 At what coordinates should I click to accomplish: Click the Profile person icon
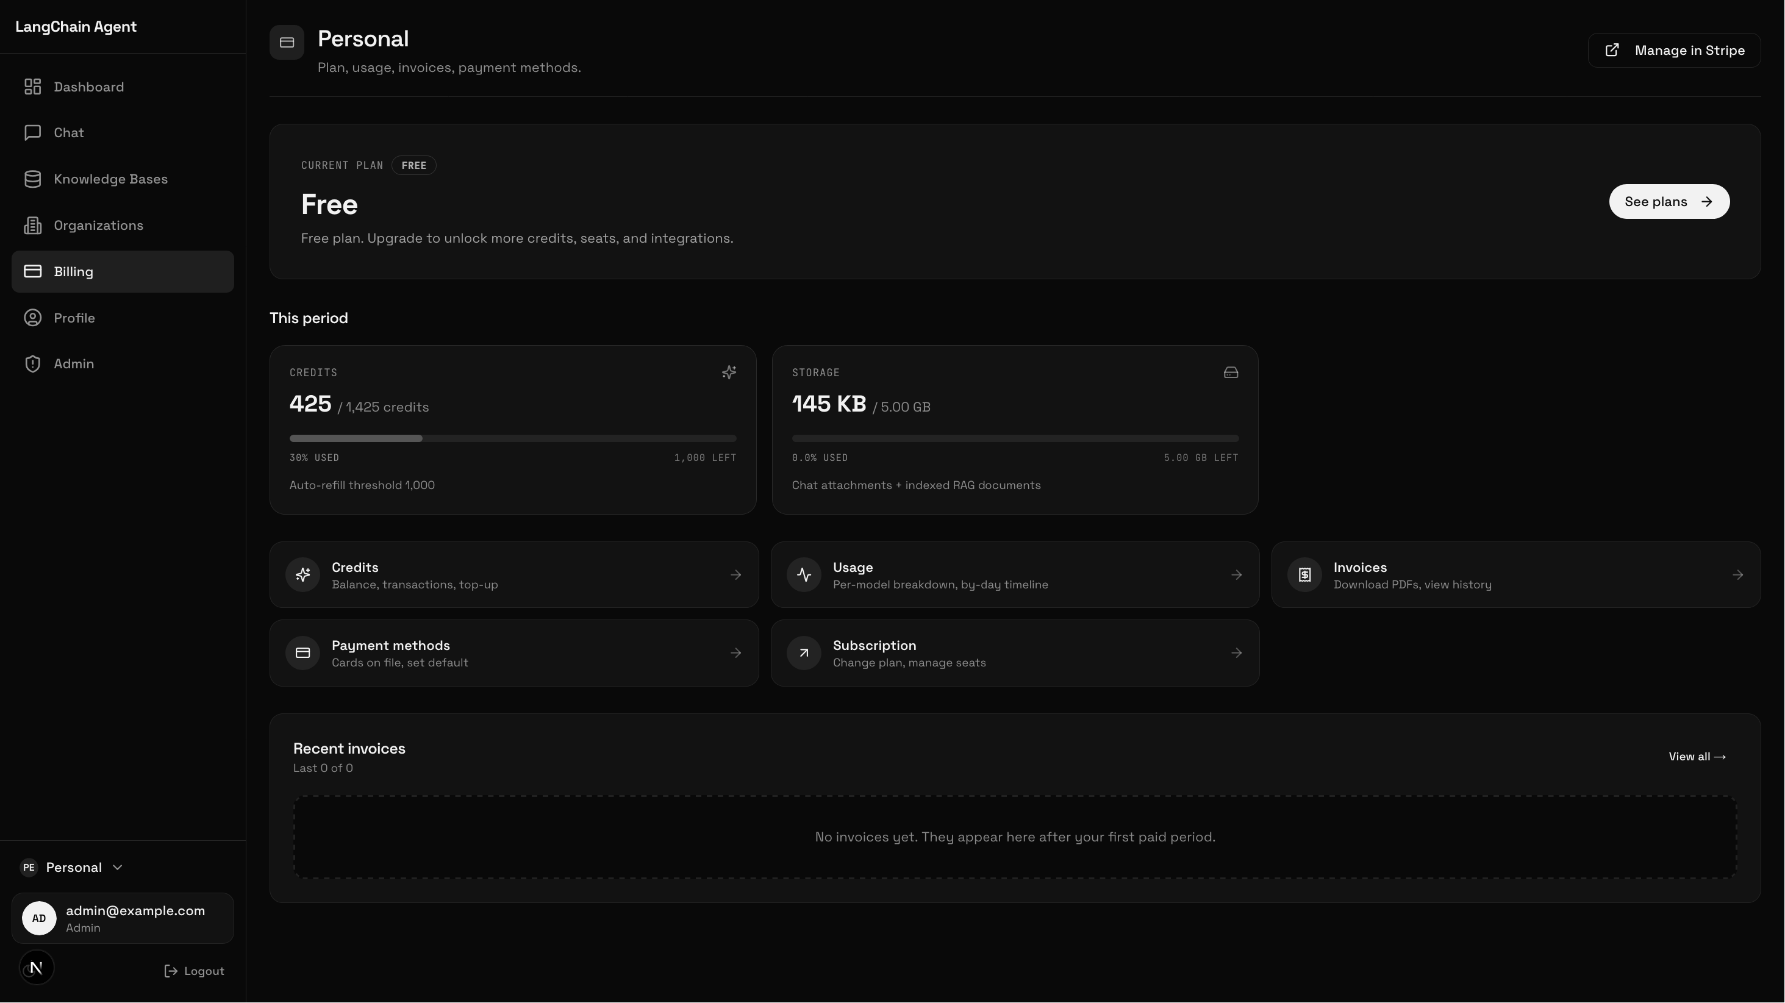(32, 318)
